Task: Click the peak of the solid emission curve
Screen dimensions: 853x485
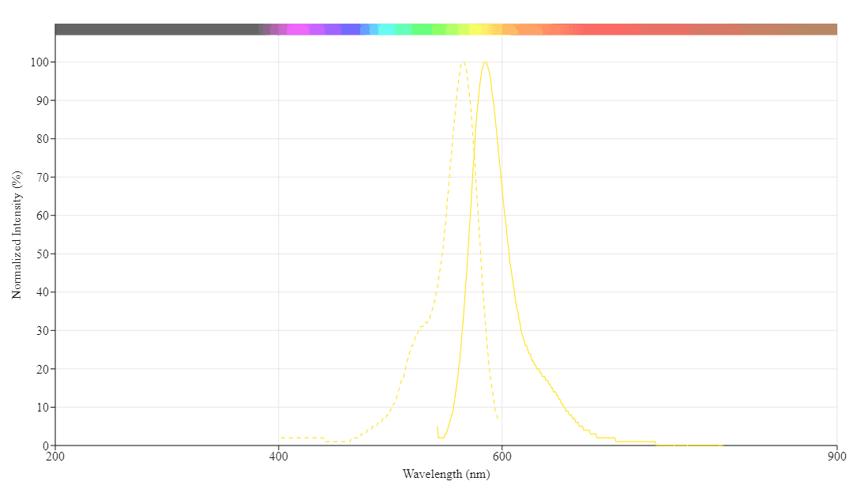Action: [485, 62]
